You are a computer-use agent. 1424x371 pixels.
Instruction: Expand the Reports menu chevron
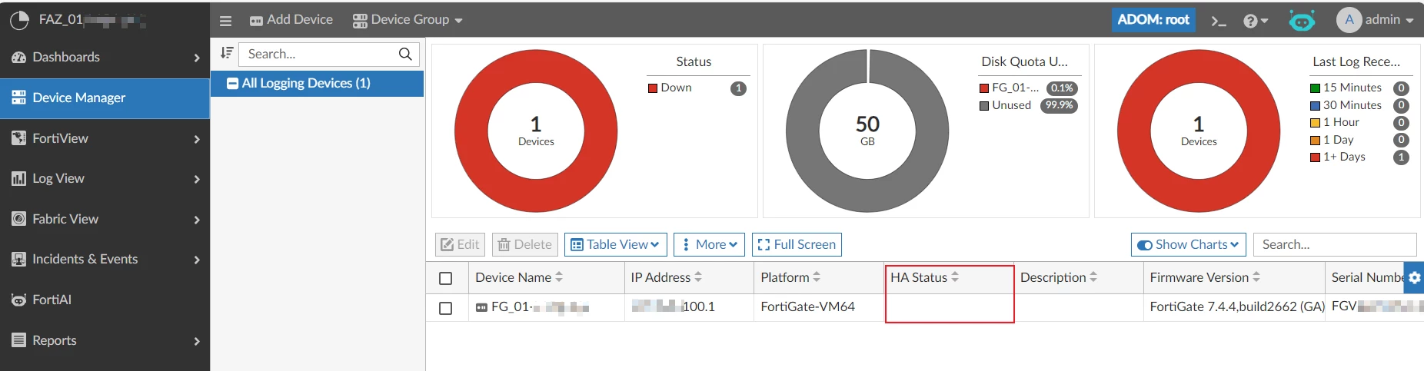tap(197, 341)
